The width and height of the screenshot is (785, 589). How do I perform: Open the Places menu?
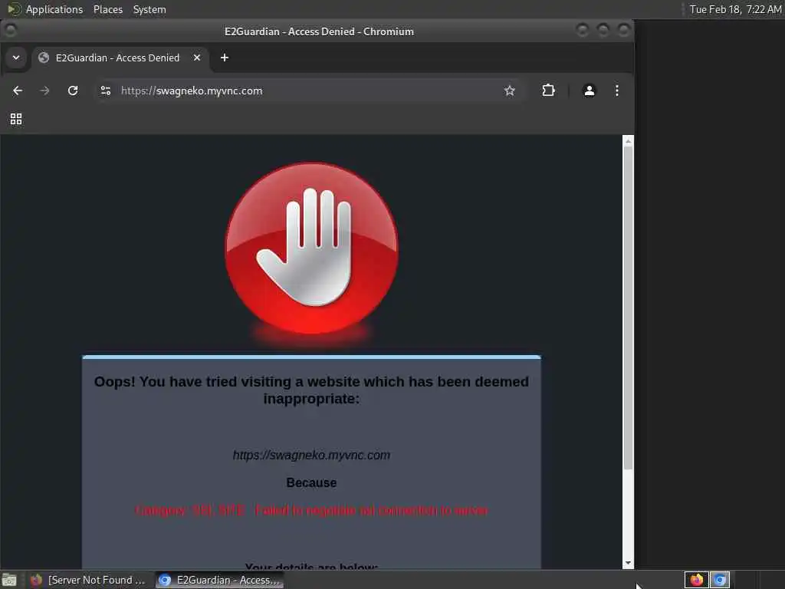[107, 9]
